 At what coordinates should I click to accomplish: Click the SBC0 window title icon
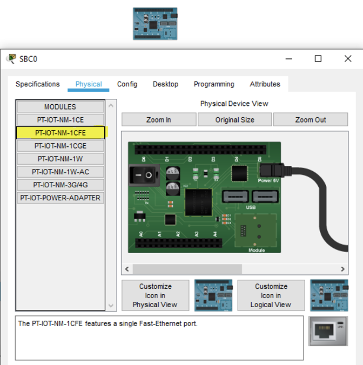[x=11, y=59]
